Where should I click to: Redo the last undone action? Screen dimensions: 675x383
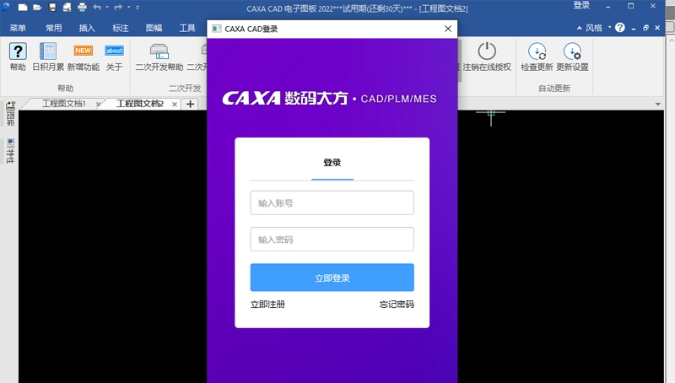[118, 8]
